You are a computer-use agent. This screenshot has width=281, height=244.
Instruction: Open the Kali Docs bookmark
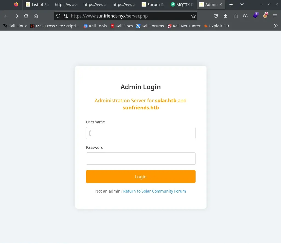click(x=122, y=26)
